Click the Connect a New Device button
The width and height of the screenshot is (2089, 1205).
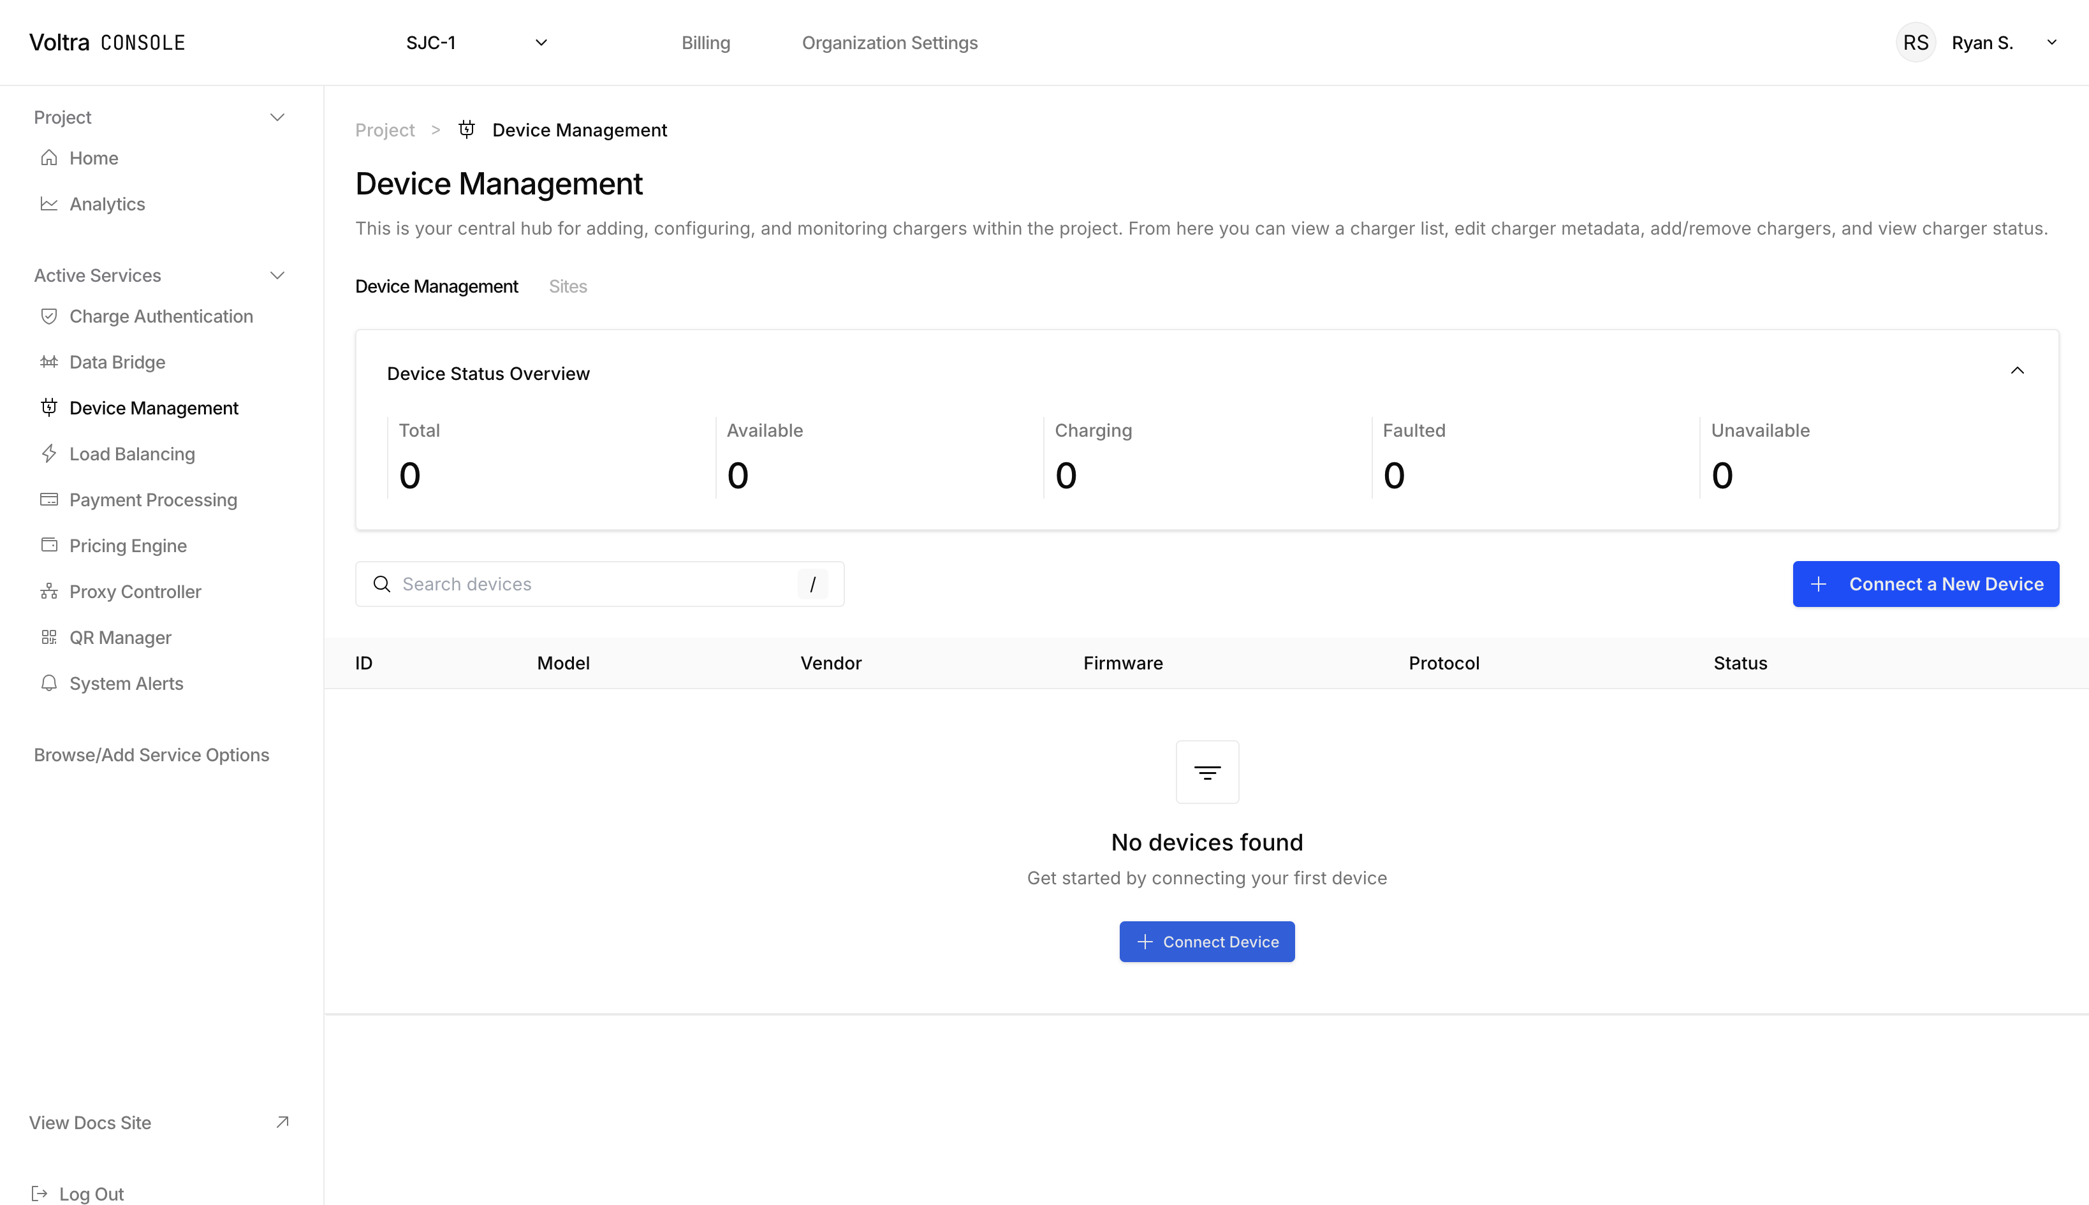point(1925,583)
